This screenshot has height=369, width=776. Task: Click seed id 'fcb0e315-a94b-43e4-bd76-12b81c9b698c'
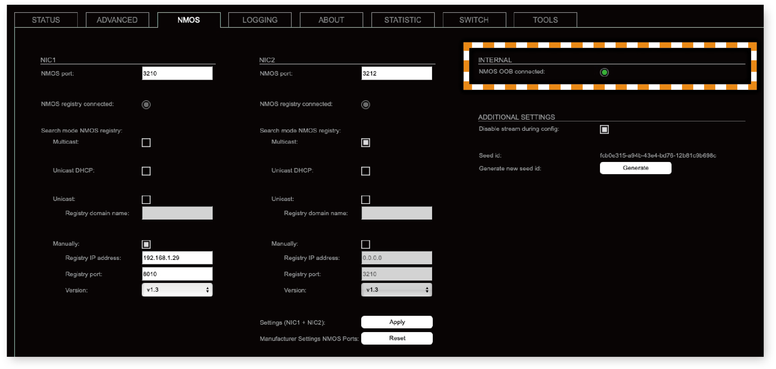click(x=658, y=156)
